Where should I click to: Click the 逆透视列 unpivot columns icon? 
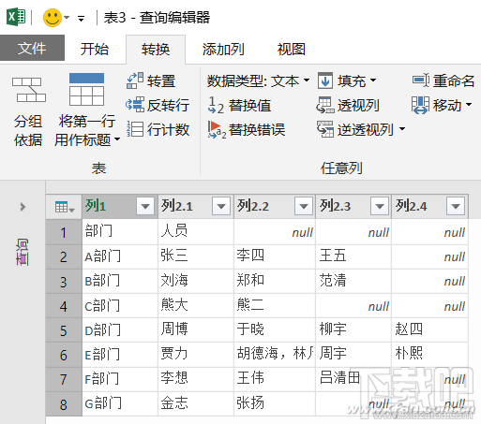325,129
